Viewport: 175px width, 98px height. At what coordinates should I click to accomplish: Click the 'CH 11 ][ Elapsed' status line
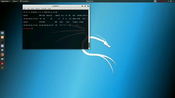pyautogui.click(x=40, y=12)
